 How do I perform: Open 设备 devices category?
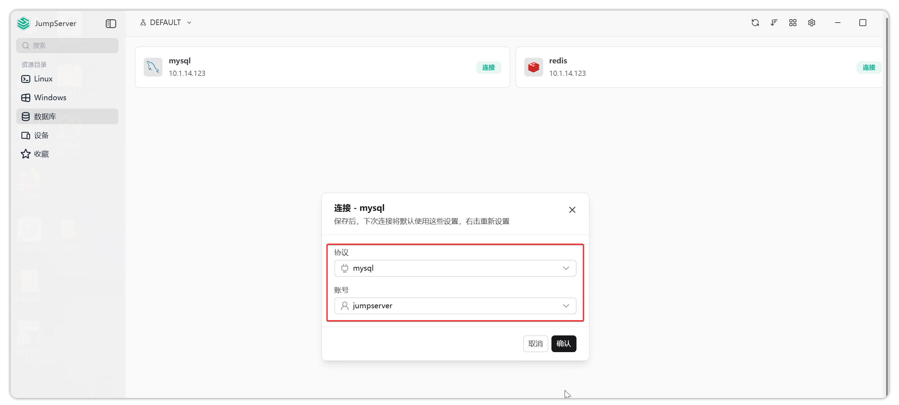coord(41,135)
